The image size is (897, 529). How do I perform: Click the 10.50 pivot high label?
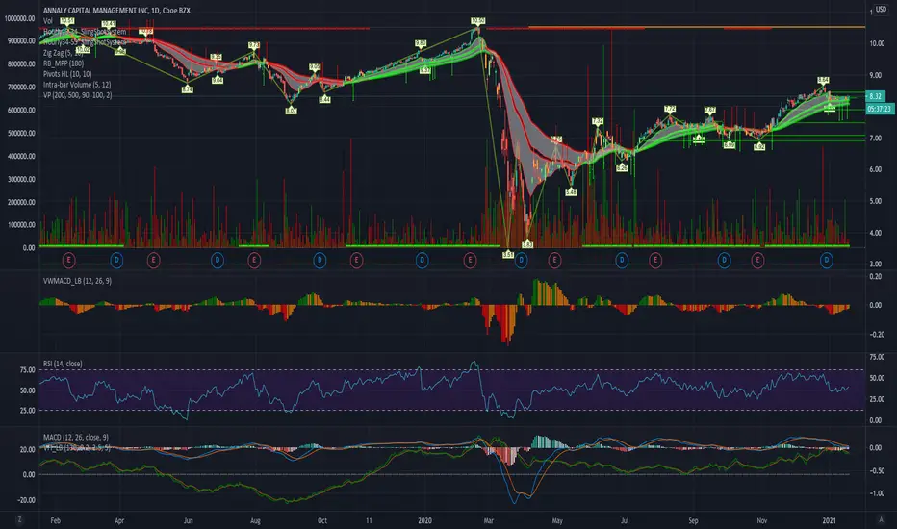478,21
